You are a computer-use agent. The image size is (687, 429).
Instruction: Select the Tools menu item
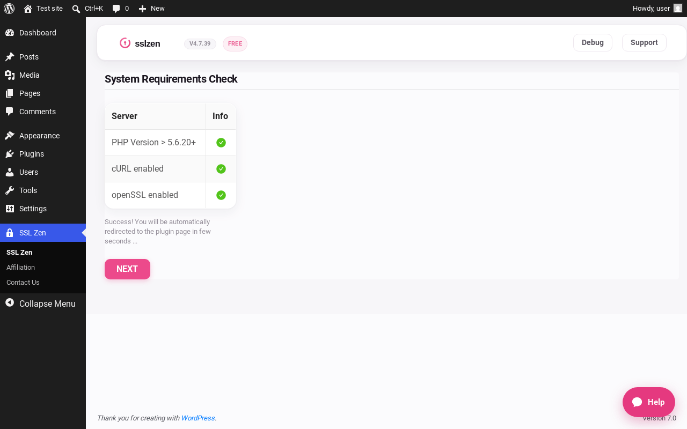43,190
